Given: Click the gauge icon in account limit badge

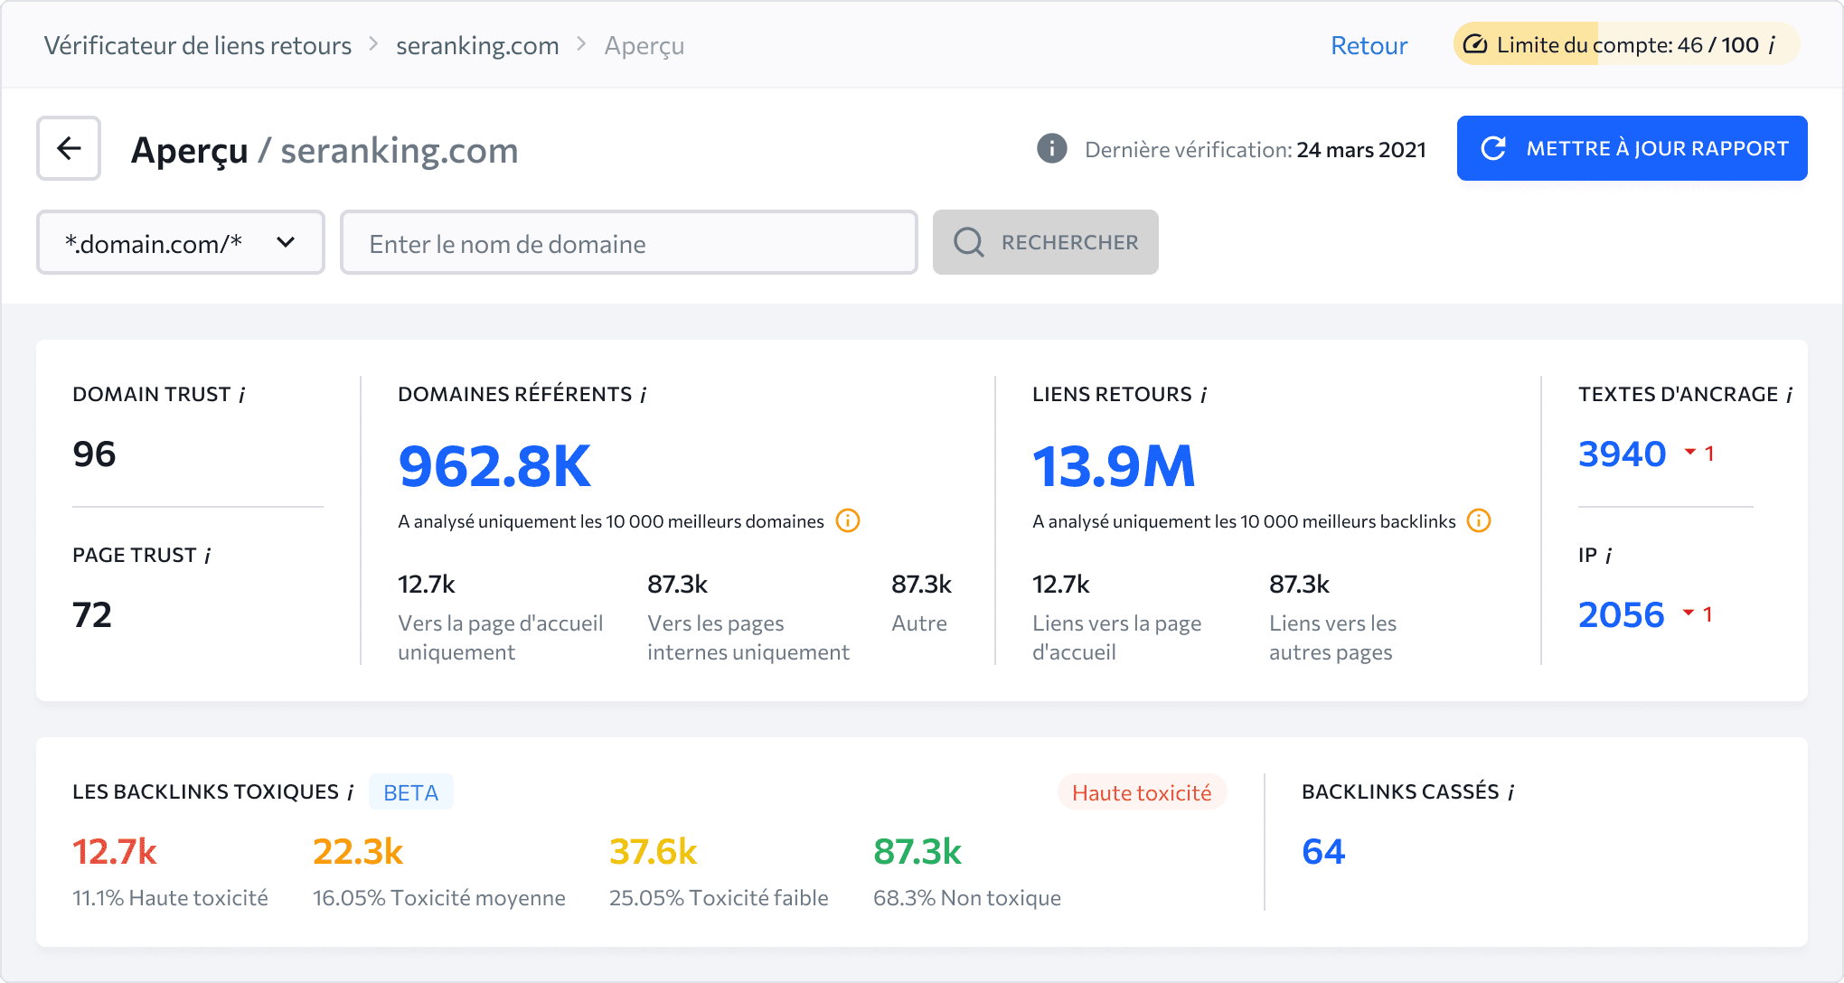Looking at the screenshot, I should tap(1474, 44).
